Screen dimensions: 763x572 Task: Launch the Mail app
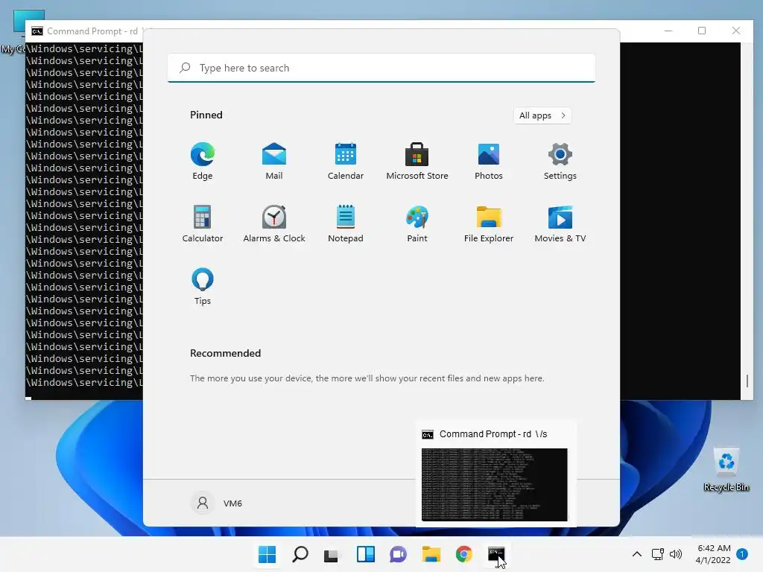(x=274, y=162)
